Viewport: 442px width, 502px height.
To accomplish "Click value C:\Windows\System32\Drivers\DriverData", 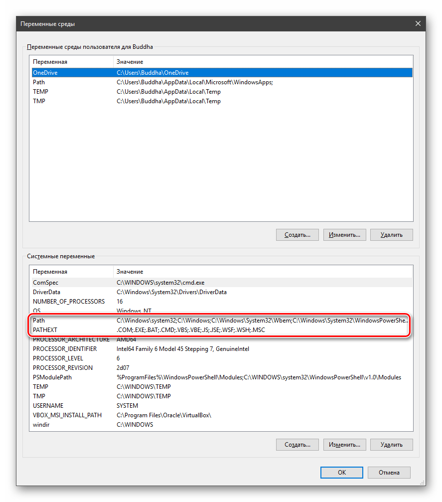I will [171, 292].
